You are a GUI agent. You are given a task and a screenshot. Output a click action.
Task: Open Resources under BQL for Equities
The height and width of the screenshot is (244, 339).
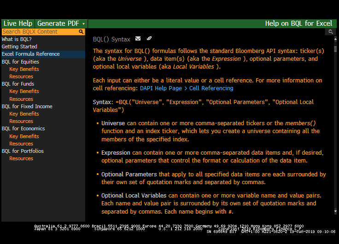[21, 76]
